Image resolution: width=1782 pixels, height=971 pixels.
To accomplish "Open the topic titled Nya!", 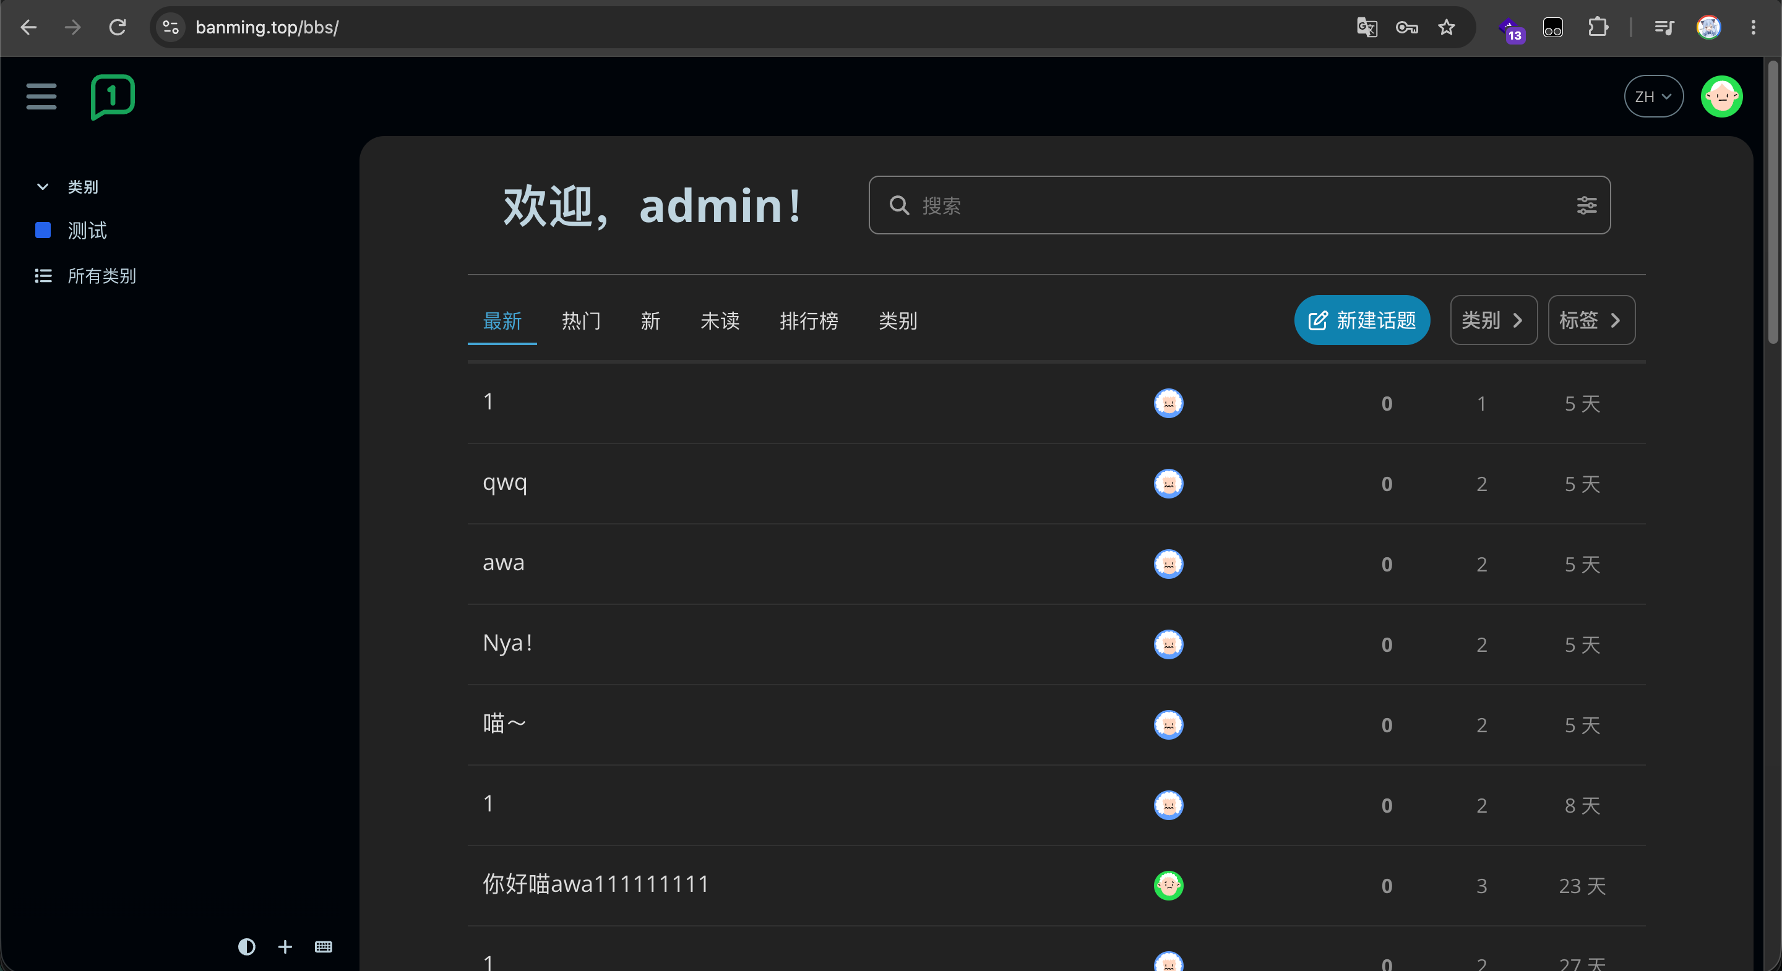I will click(508, 643).
